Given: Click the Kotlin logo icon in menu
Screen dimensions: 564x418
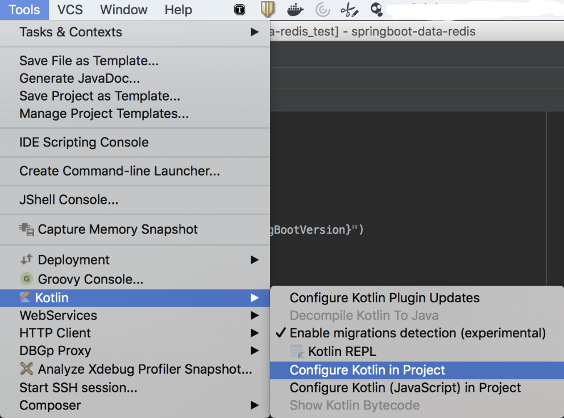Looking at the screenshot, I should pyautogui.click(x=25, y=297).
